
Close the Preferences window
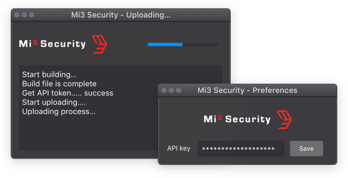(164, 90)
